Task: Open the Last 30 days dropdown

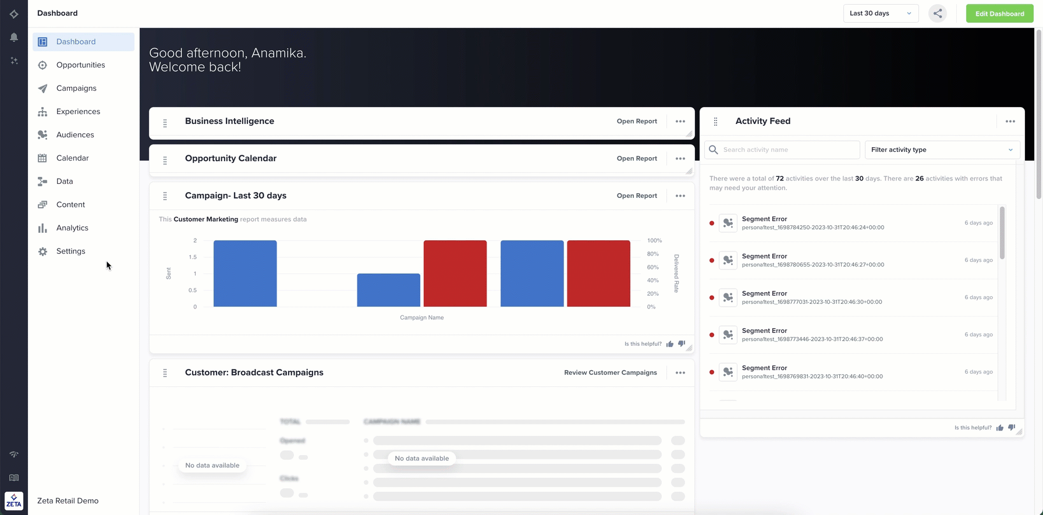Action: (881, 13)
